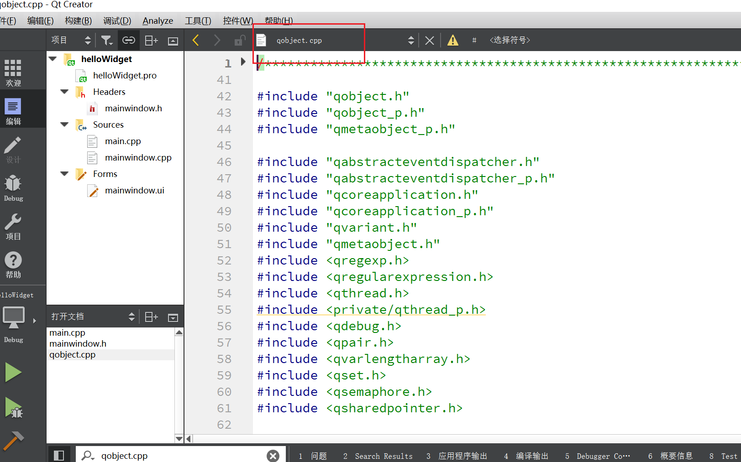Open the 概要信息 pane

click(x=670, y=456)
